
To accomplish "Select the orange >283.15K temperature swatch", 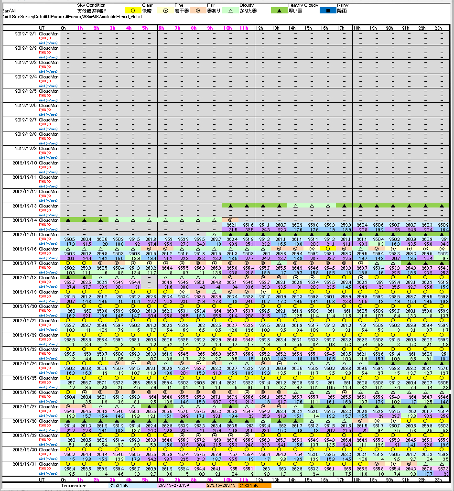I will [x=254, y=486].
